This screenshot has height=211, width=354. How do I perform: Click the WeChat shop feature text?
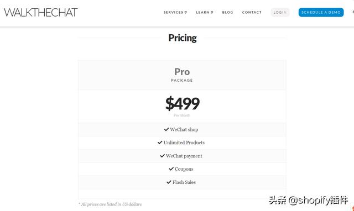184,130
